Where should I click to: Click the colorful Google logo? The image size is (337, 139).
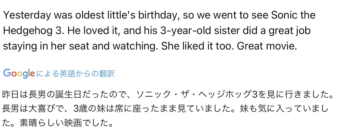19,73
